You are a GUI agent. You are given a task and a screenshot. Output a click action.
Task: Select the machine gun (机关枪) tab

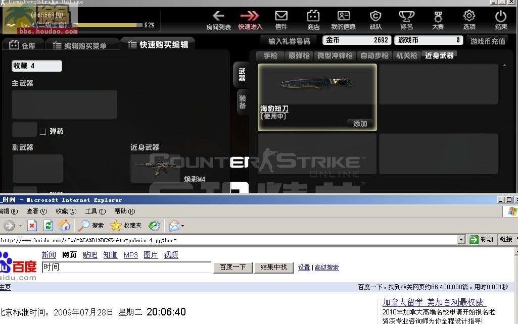407,56
